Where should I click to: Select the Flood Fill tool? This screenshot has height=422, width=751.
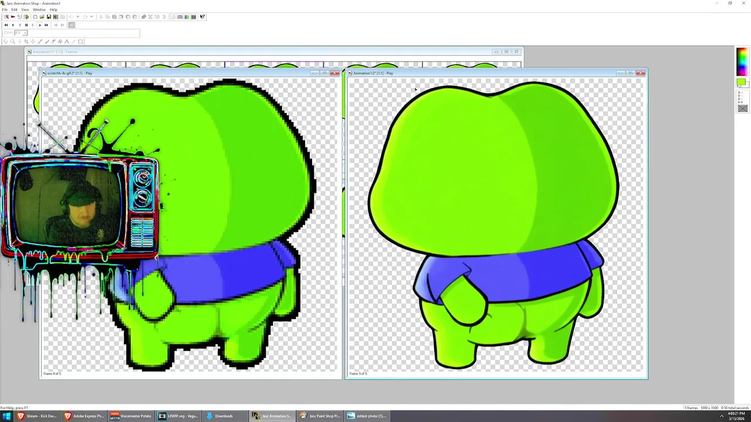pos(60,42)
